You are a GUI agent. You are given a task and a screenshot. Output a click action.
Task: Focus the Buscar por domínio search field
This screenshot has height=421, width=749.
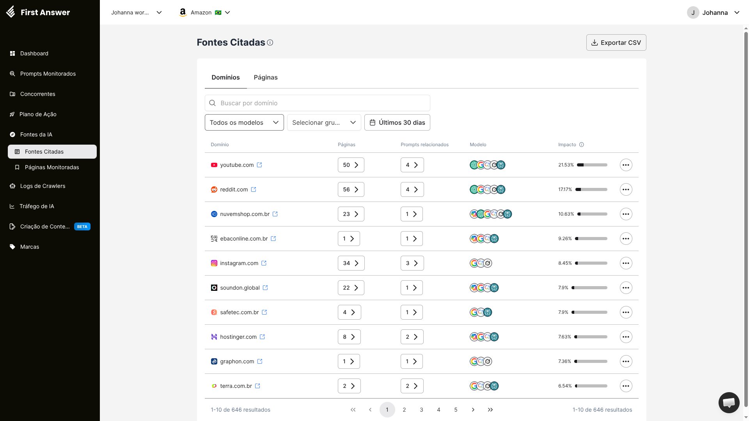(317, 103)
